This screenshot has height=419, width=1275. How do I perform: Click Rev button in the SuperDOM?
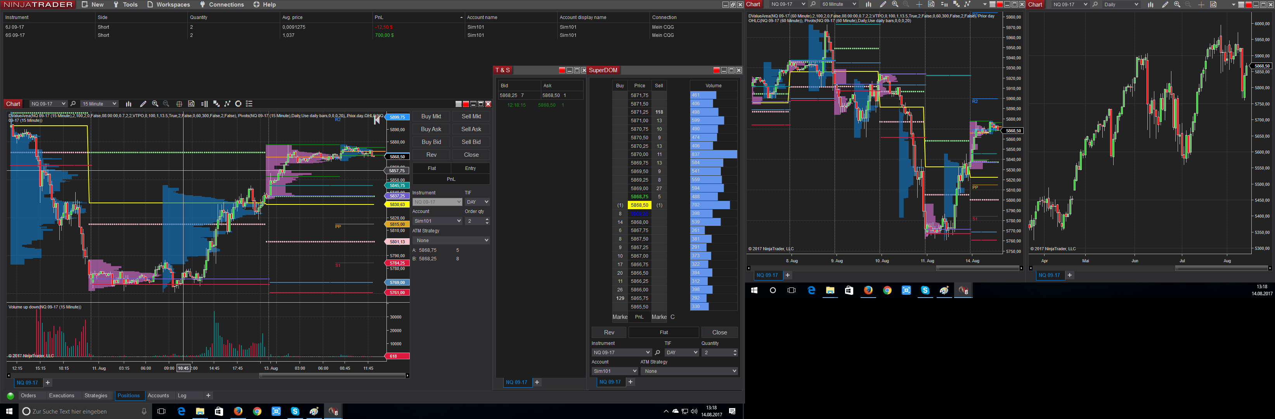(609, 332)
